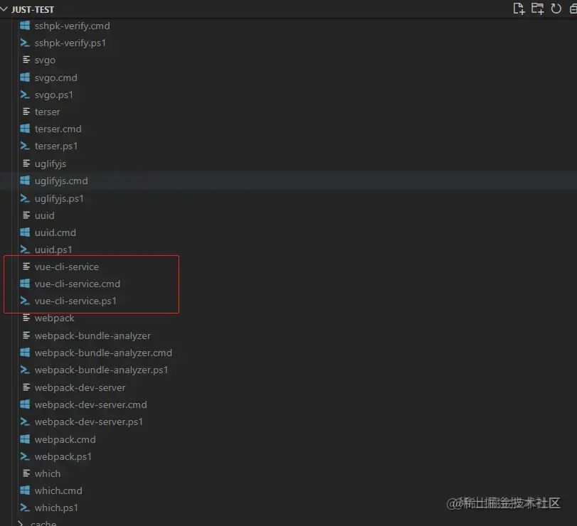Open webpack-dev-server.ps1

coord(89,422)
